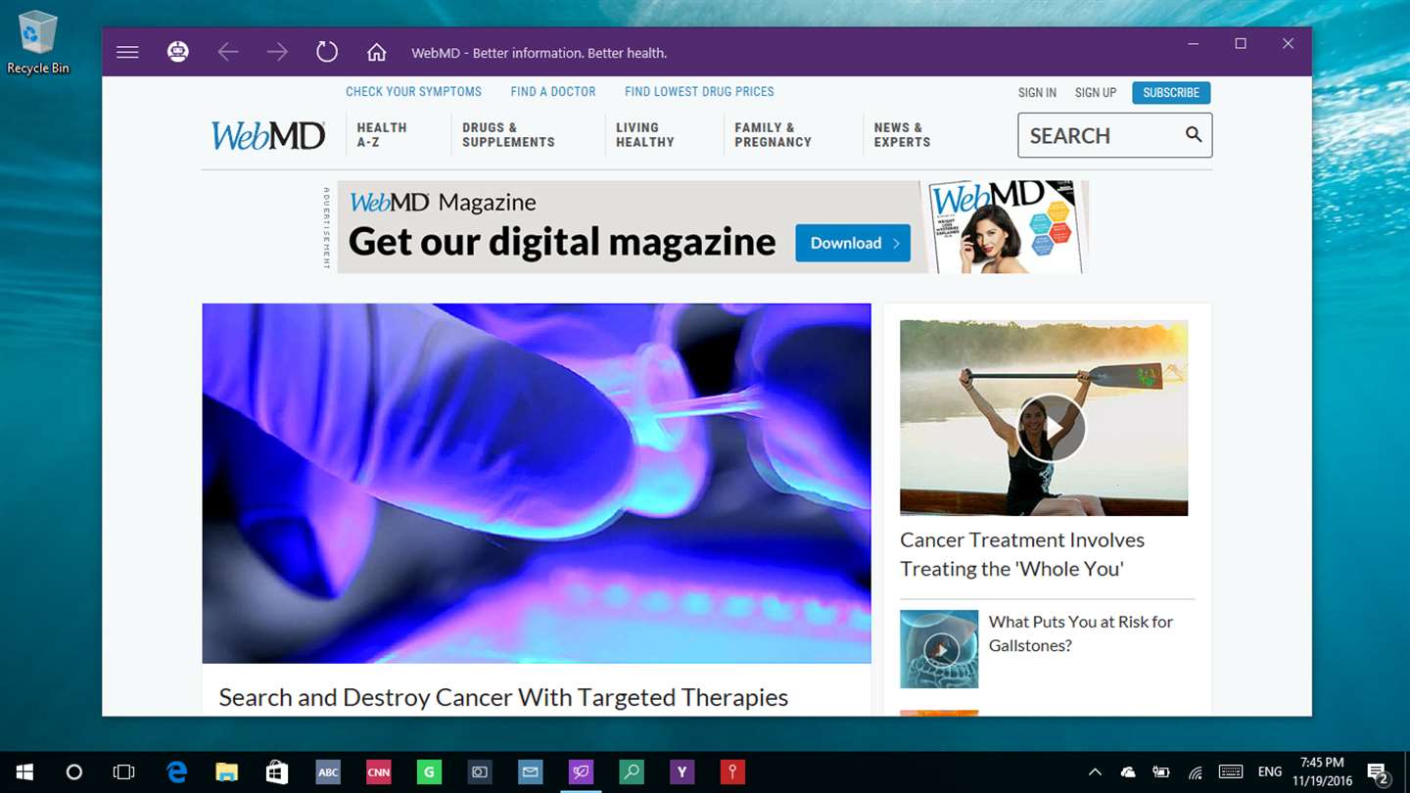Open the hamburger menu in the title bar
This screenshot has width=1410, height=793.
coord(127,52)
